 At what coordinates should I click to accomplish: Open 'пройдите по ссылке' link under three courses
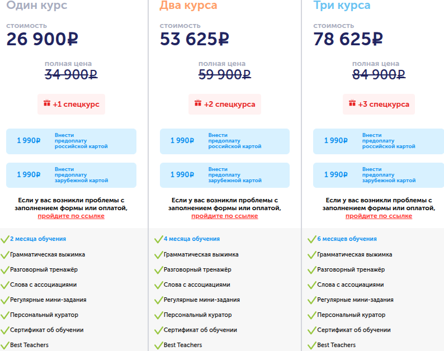point(379,216)
